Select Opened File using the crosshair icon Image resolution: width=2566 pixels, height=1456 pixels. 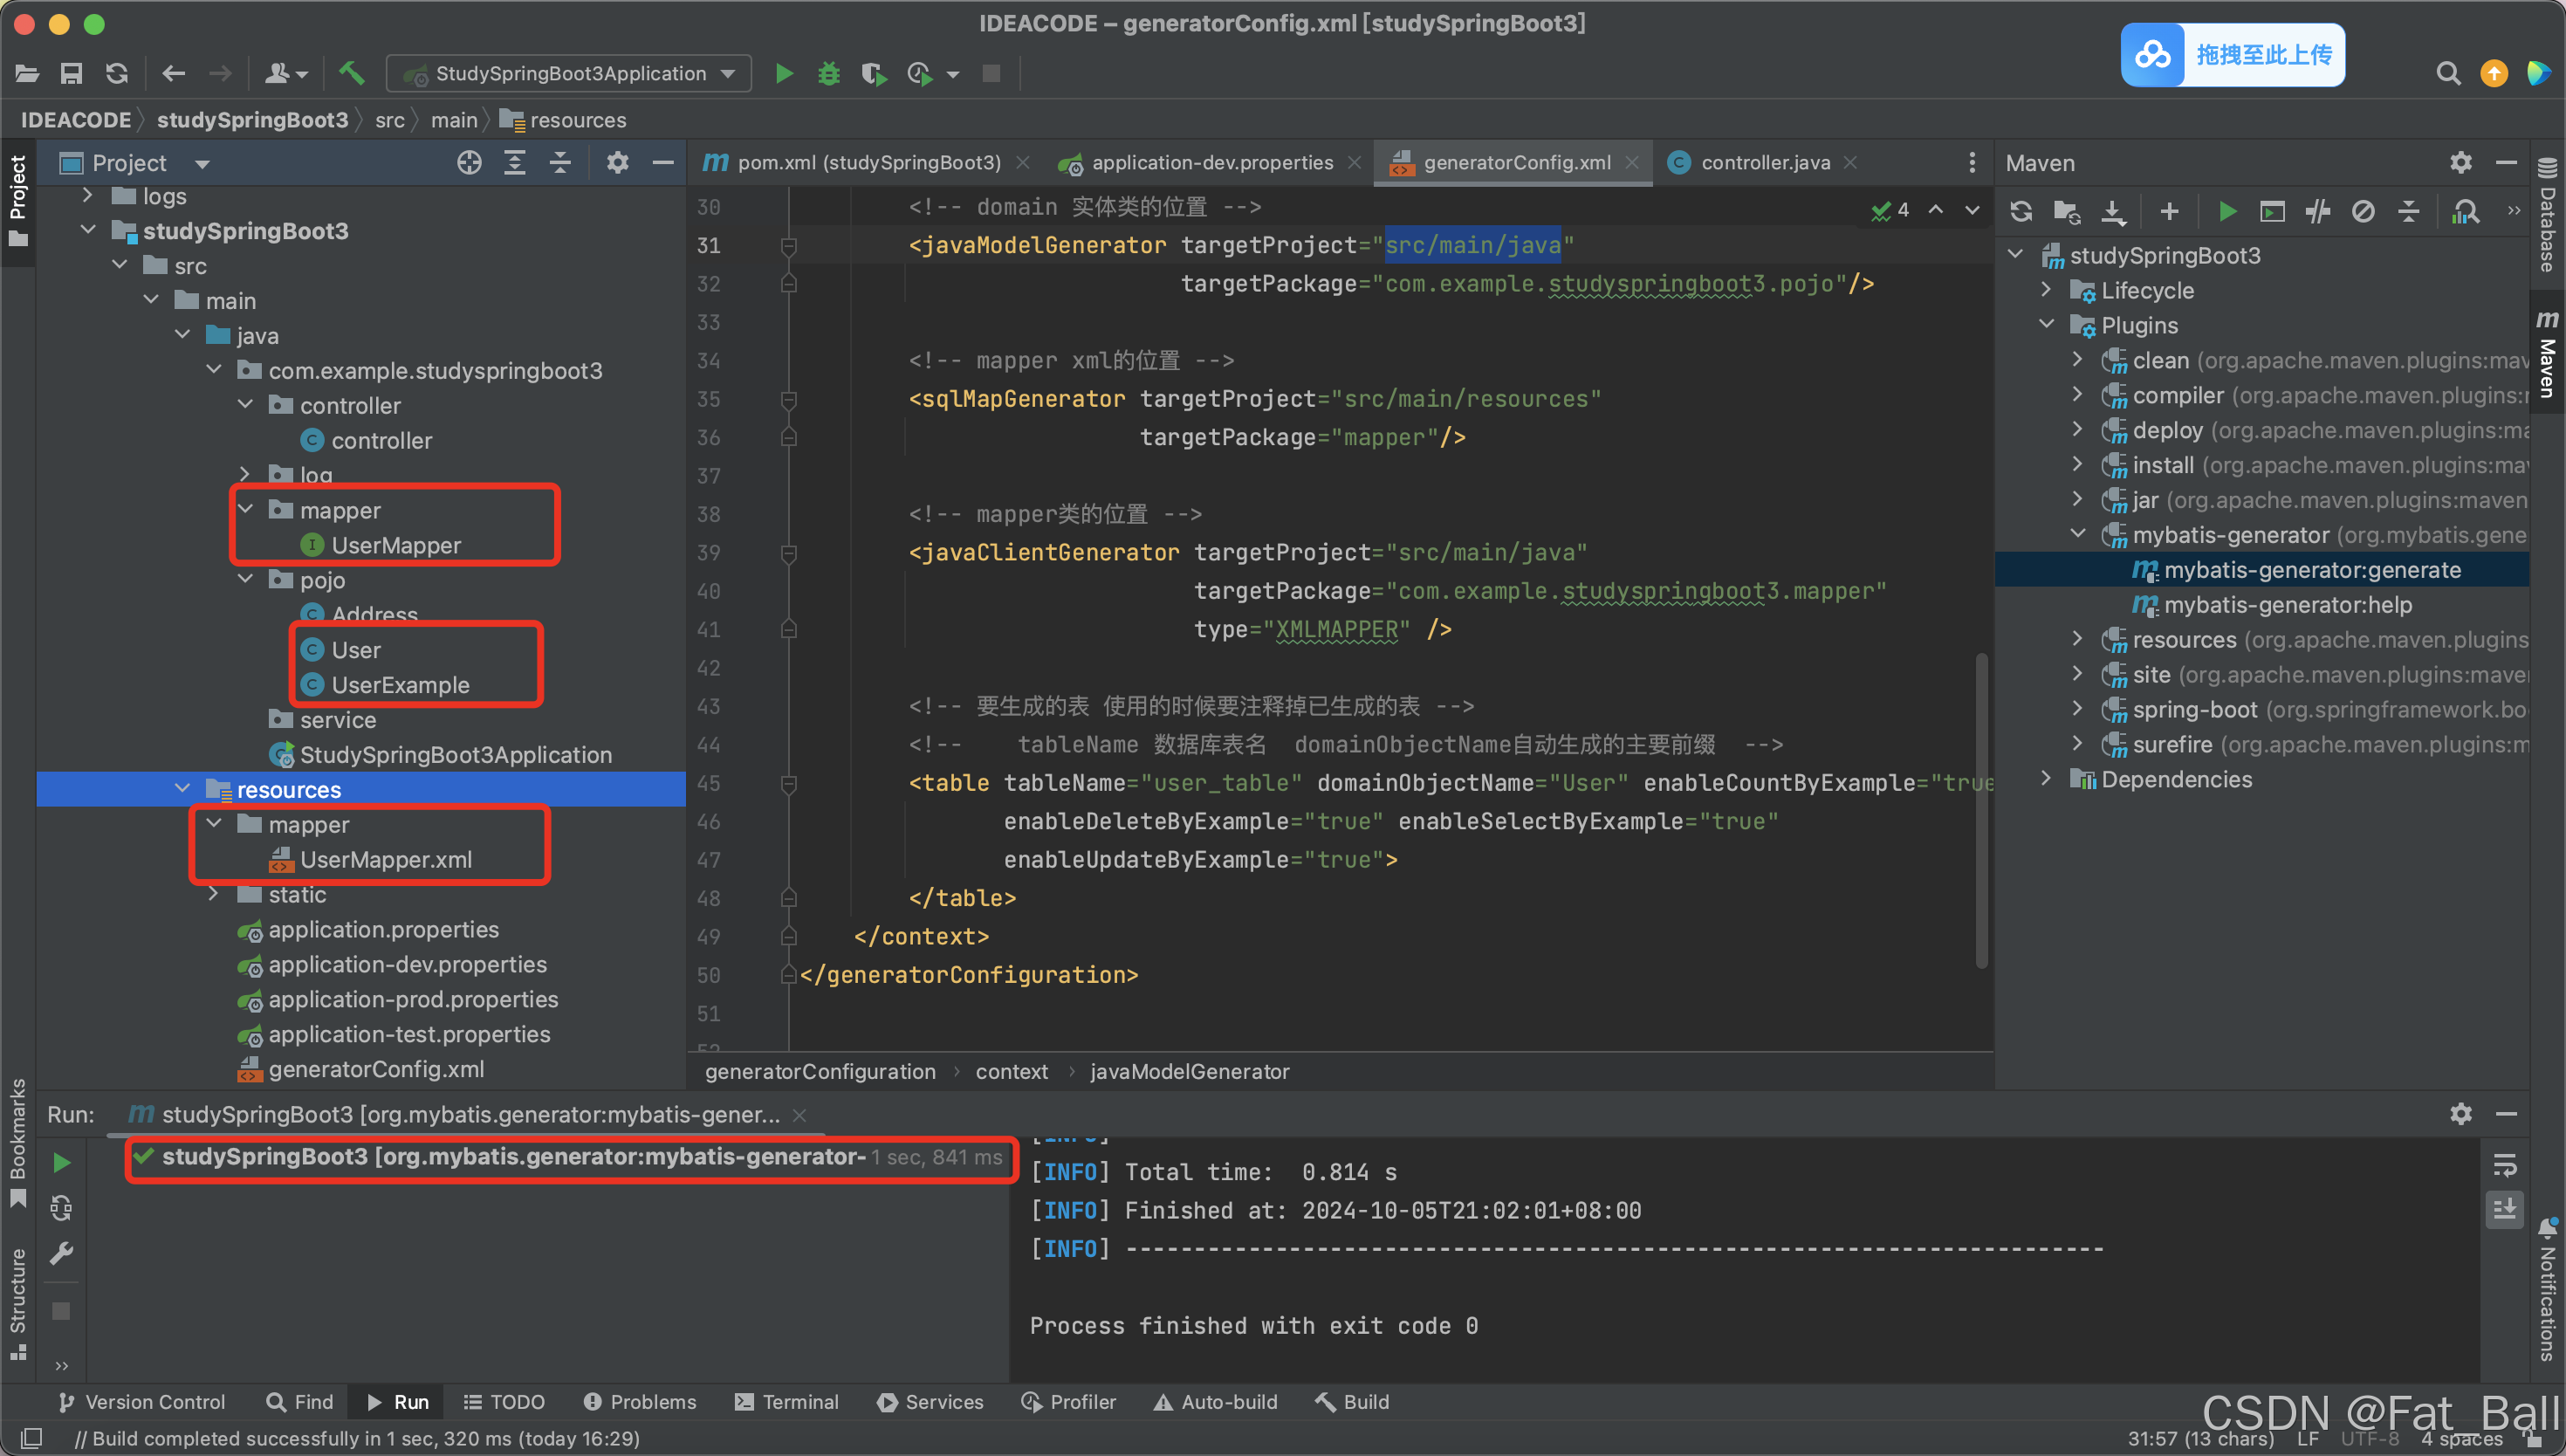tap(469, 162)
